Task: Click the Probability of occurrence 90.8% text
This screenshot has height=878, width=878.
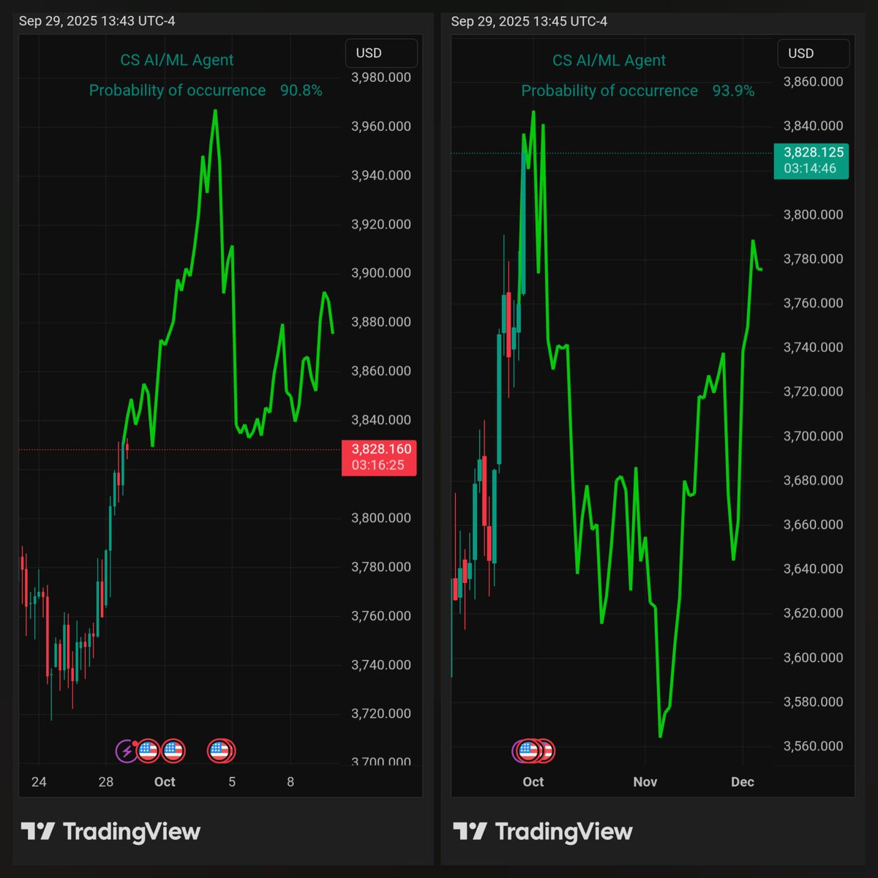Action: [x=206, y=90]
